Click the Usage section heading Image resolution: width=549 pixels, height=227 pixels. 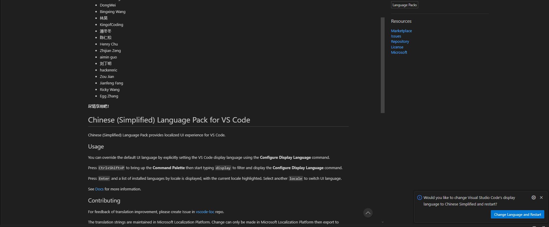tap(96, 147)
